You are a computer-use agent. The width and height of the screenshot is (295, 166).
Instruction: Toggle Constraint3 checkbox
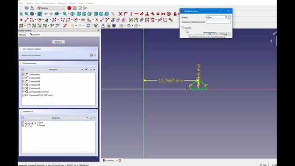click(24, 81)
